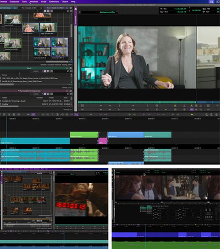Open the Timeline menu
This screenshot has height=249, width=220.
tap(3, 2)
